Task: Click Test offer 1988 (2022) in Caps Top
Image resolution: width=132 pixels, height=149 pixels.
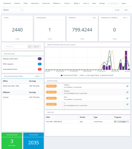Action: (x=54, y=122)
